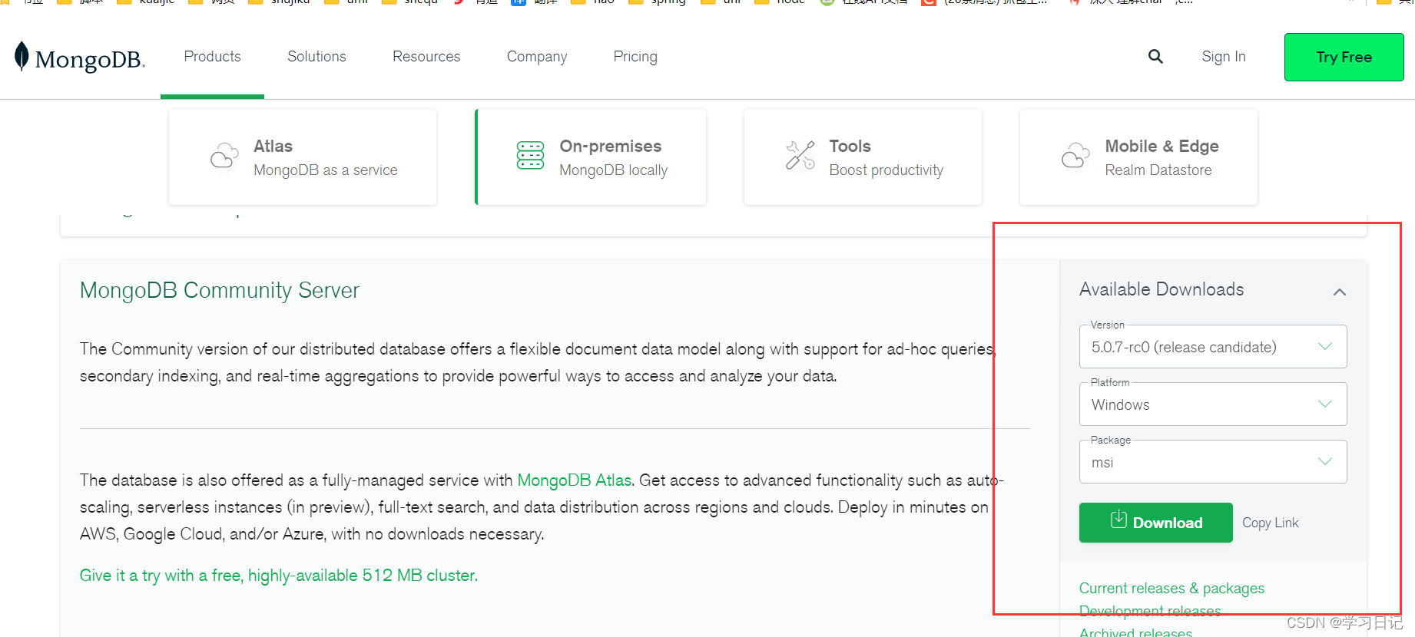Collapse the Available Downloads panel
Image resolution: width=1415 pixels, height=637 pixels.
point(1340,292)
